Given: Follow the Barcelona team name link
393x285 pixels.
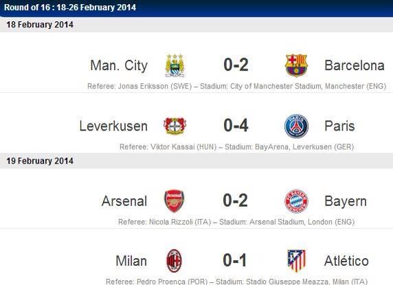Looking at the screenshot, I should (x=355, y=65).
